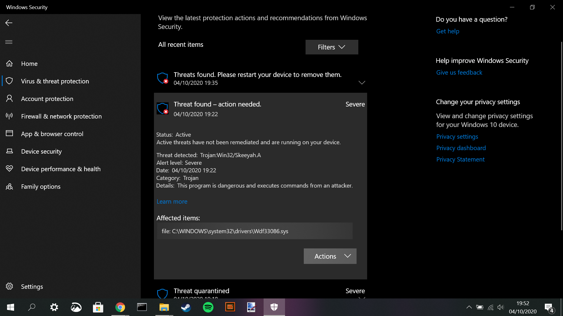Open App & browser control
Screen dimensions: 563x316
point(70,134)
